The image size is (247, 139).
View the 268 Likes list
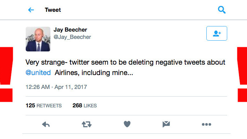click(x=84, y=105)
